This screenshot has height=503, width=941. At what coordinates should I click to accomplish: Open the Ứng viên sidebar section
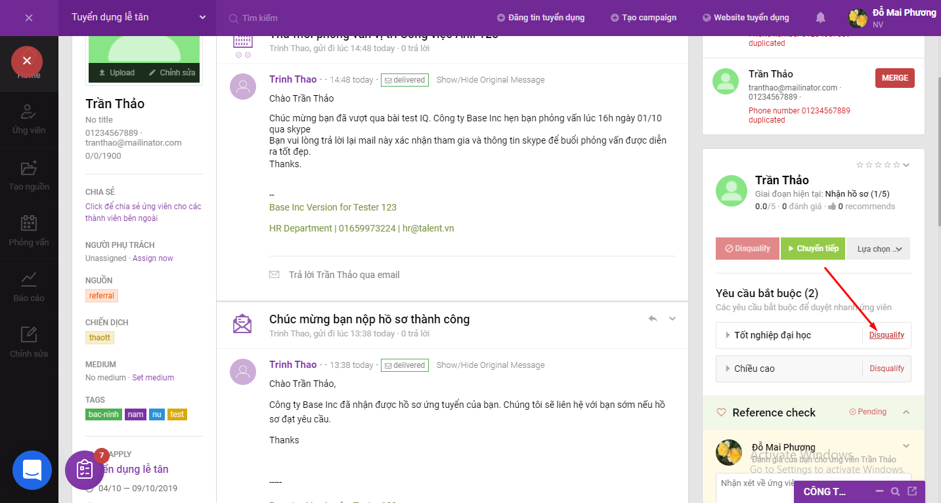tap(29, 119)
